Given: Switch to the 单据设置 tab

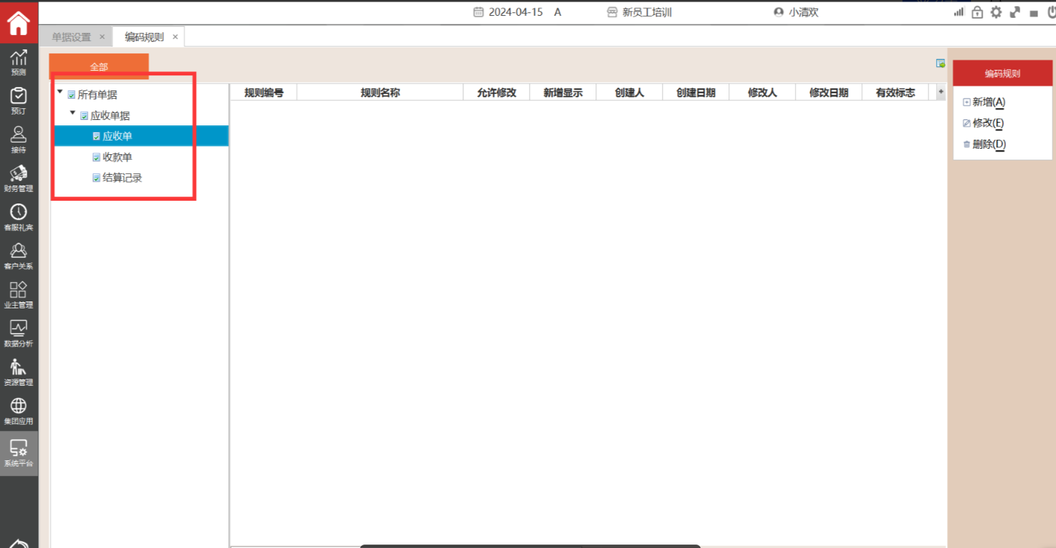Looking at the screenshot, I should tap(71, 37).
